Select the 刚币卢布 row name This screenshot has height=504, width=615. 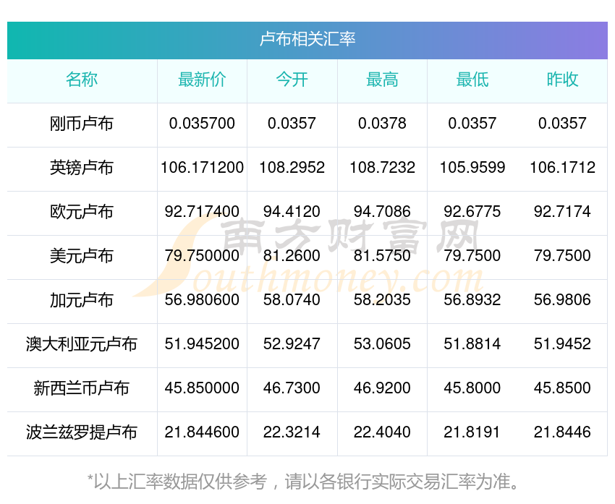(x=82, y=124)
